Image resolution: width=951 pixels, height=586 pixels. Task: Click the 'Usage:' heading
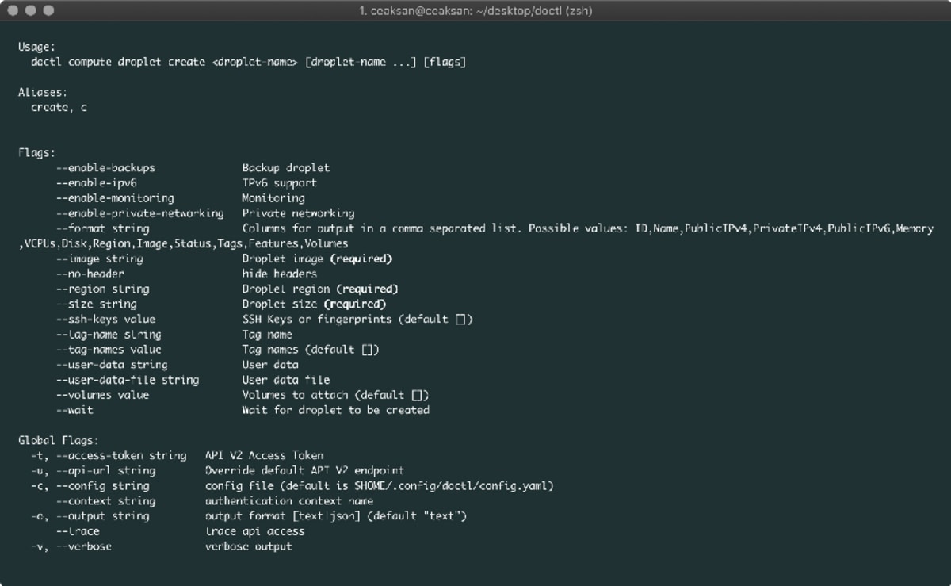(36, 47)
